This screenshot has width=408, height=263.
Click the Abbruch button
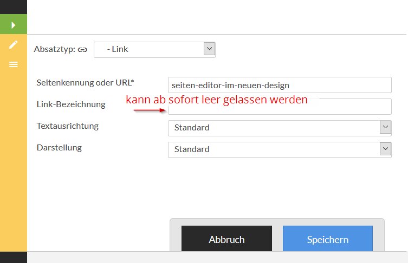point(226,239)
